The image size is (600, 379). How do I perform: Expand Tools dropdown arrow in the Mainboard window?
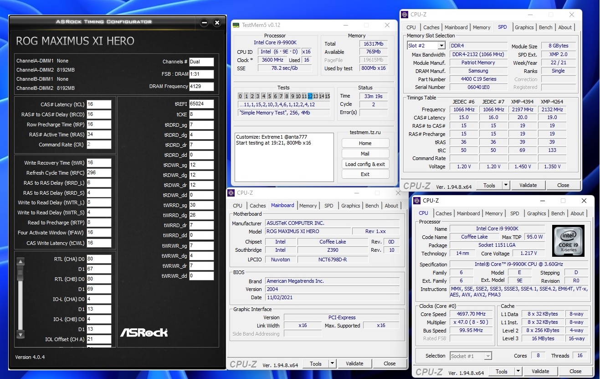tap(332, 363)
